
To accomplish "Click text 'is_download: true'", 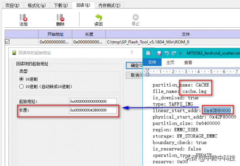I will pyautogui.click(x=176, y=97).
